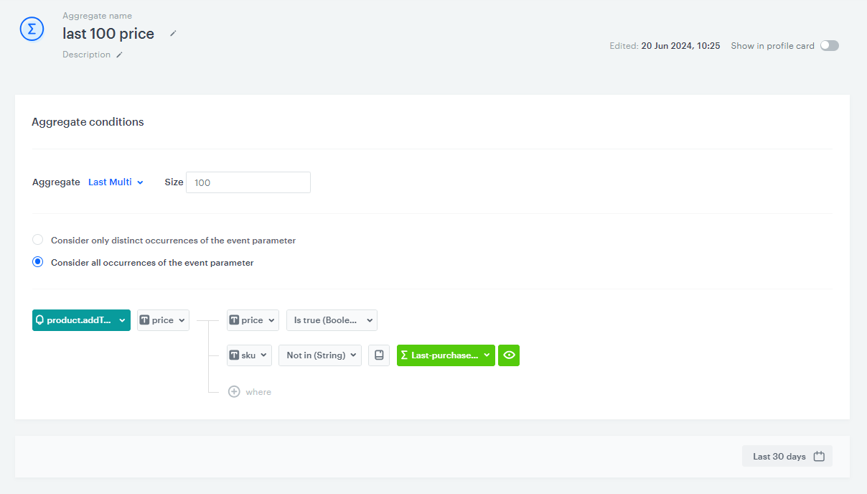Click the bell icon on product.addT event
This screenshot has height=494, width=867.
pos(39,320)
